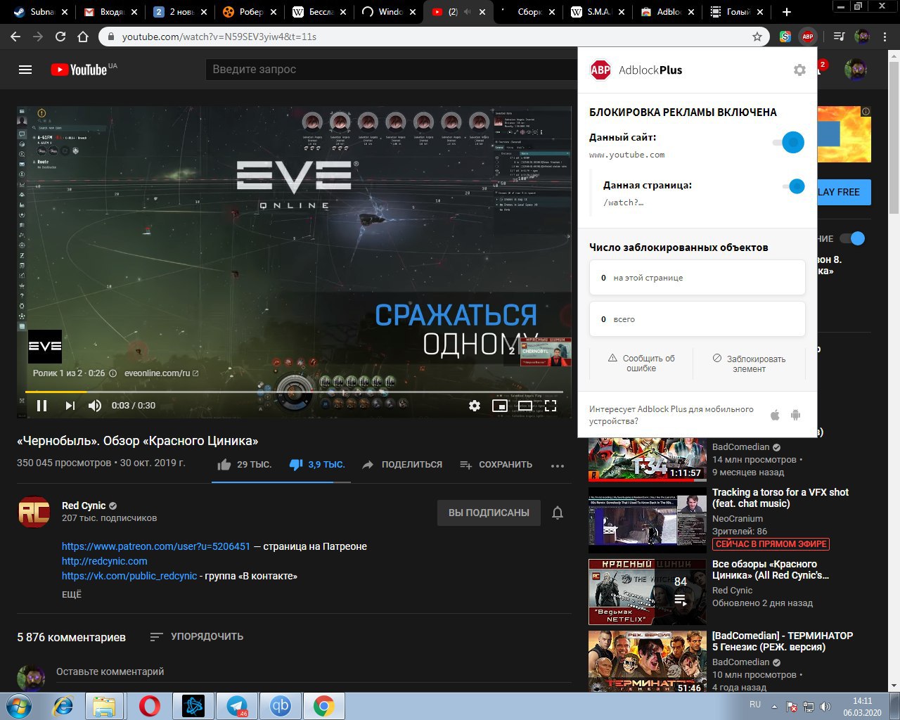This screenshot has width=900, height=720.
Task: Click the Оставьте комментарий comment field
Action: tap(314, 672)
